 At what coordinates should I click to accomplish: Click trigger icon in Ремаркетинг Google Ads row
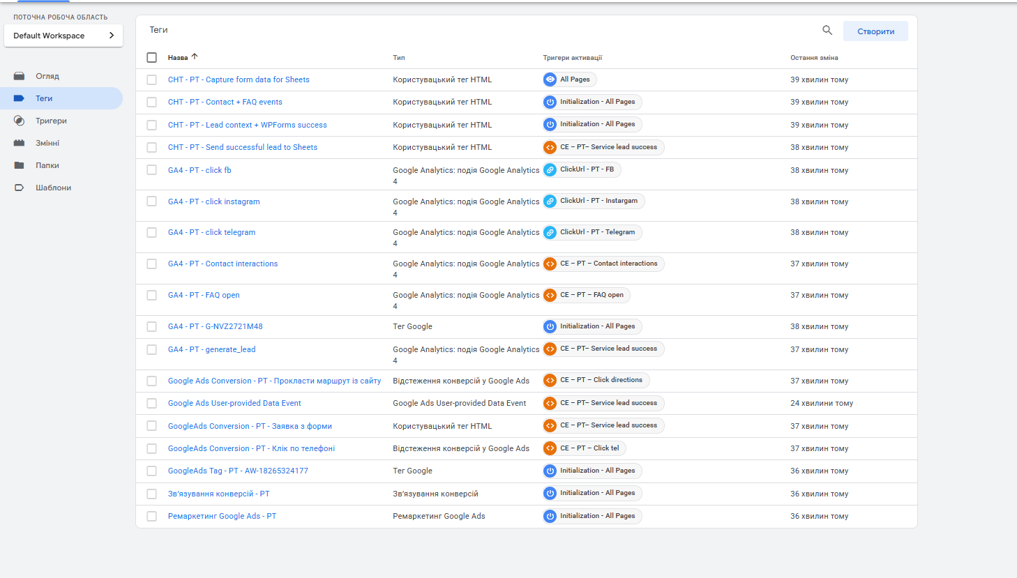click(550, 516)
